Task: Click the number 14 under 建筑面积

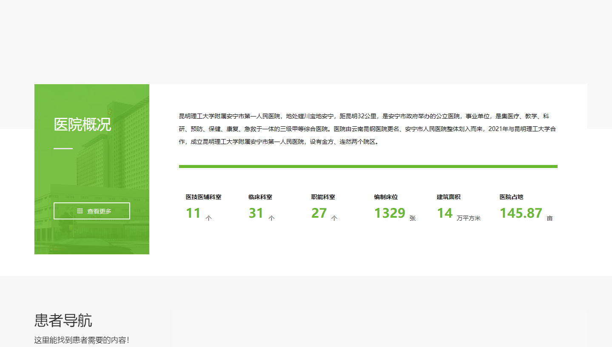Action: pos(445,213)
